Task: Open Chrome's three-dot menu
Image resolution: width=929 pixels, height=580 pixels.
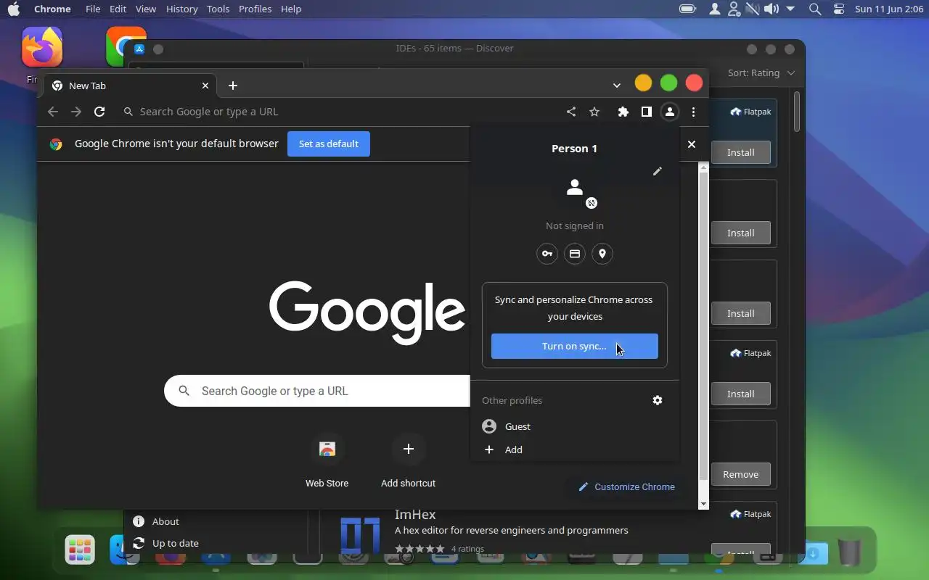Action: click(x=694, y=112)
